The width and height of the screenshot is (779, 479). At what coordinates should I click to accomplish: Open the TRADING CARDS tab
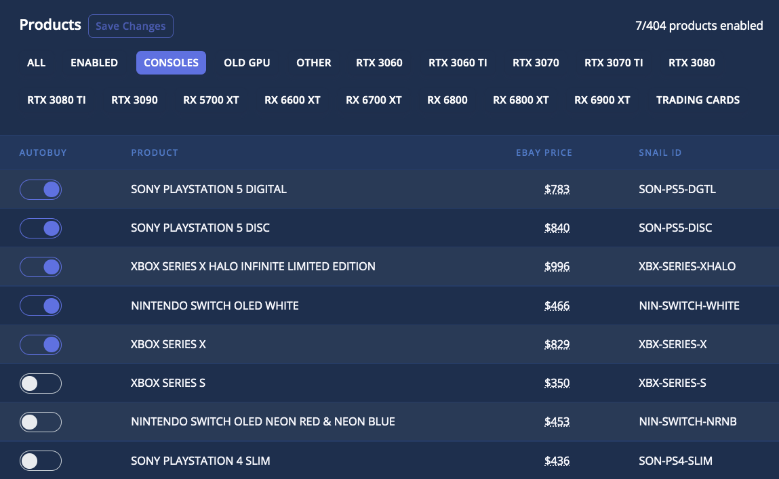698,100
